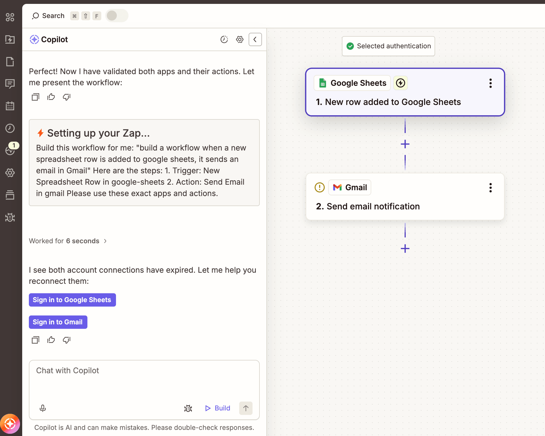Open the history clock icon in sidebar
Viewport: 545px width, 436px height.
tap(10, 128)
